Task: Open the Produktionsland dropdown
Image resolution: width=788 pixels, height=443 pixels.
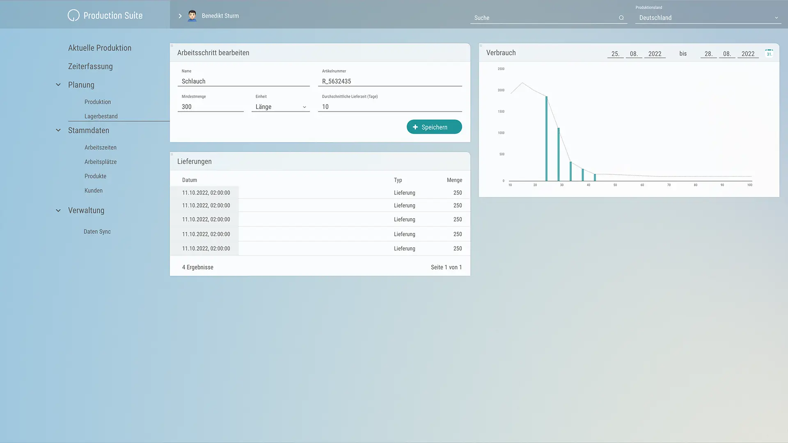Action: [x=708, y=18]
